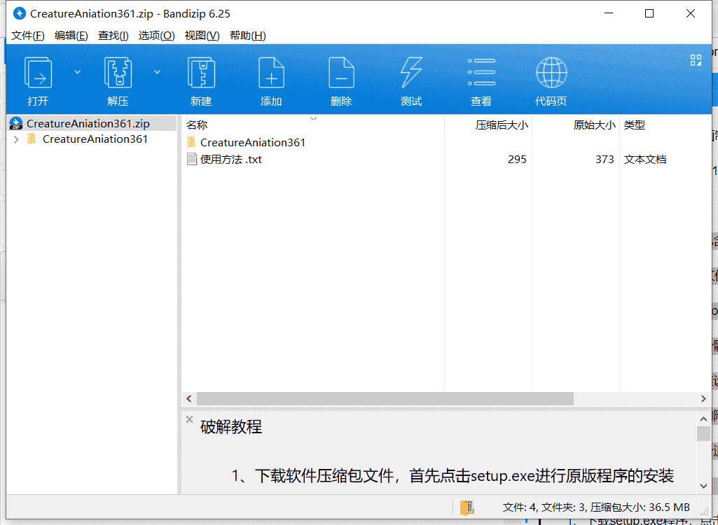Click the toolbar layout grid icon

[x=696, y=60]
